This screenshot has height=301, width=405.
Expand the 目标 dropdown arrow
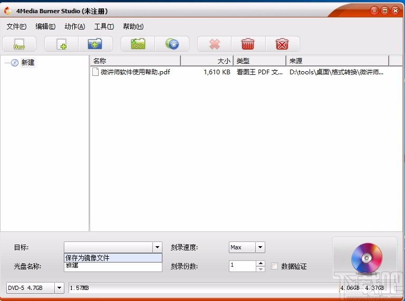coord(157,247)
